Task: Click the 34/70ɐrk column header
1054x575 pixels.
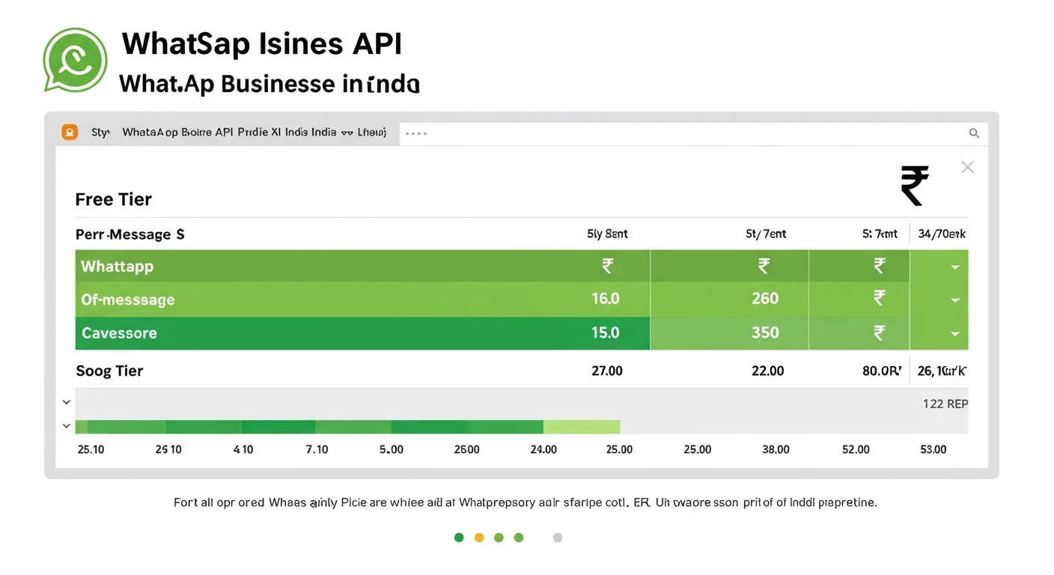Action: coord(942,234)
